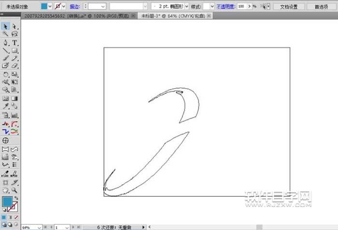Click the 首选项 button

click(321, 7)
